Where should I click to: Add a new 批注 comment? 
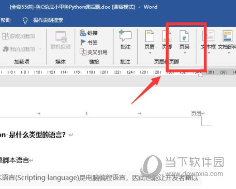pyautogui.click(x=125, y=39)
